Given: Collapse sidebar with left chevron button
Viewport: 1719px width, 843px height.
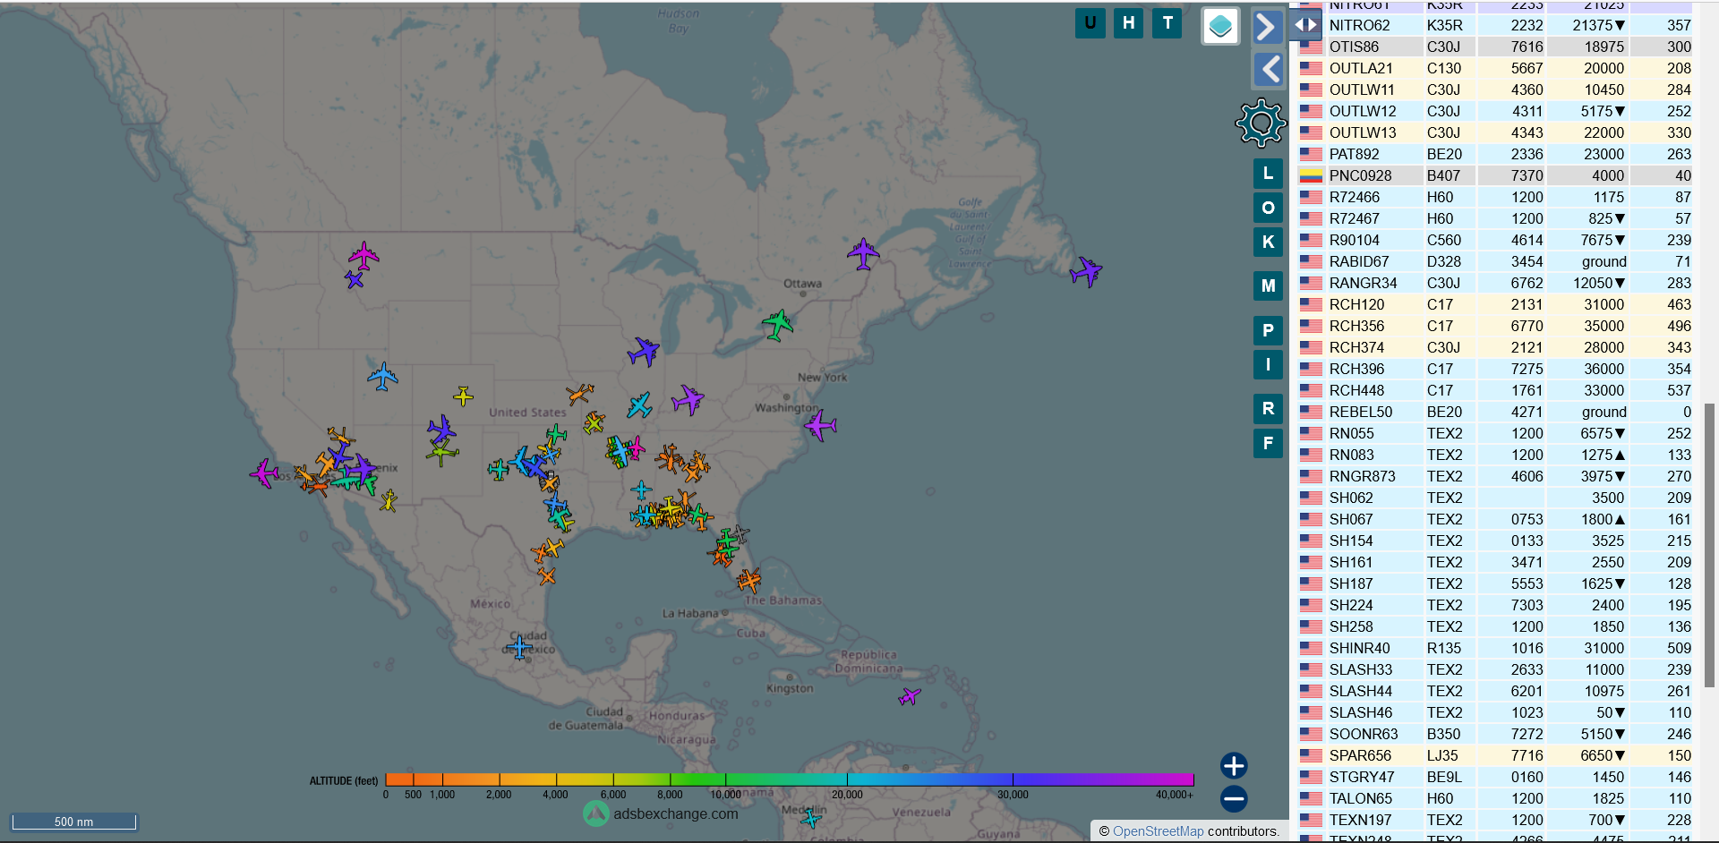Looking at the screenshot, I should click(x=1267, y=69).
